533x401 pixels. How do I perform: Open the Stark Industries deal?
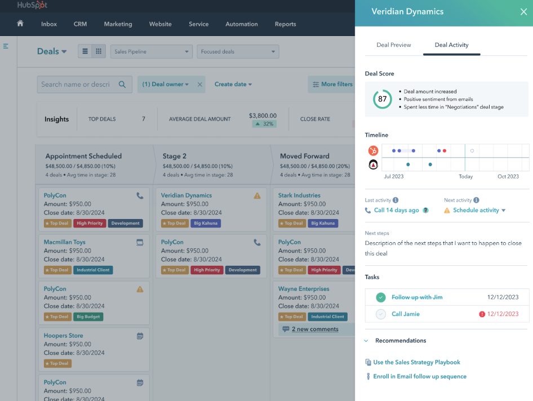tap(300, 195)
